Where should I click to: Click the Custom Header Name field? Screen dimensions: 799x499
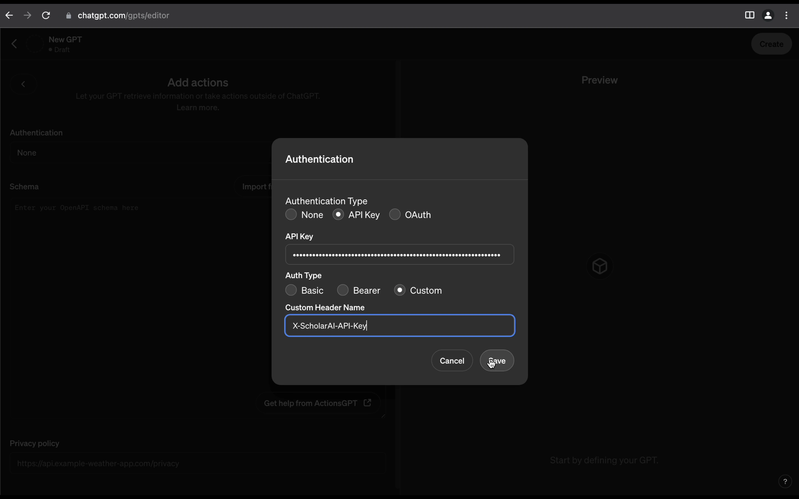pyautogui.click(x=399, y=326)
